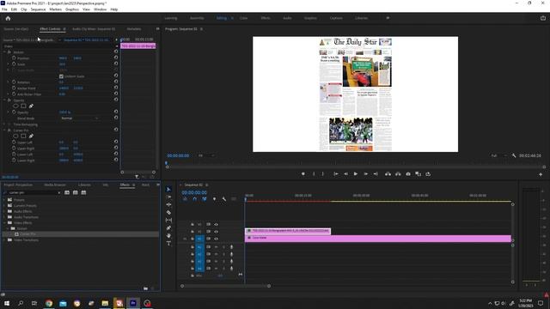Open the Sequence menu

38,9
